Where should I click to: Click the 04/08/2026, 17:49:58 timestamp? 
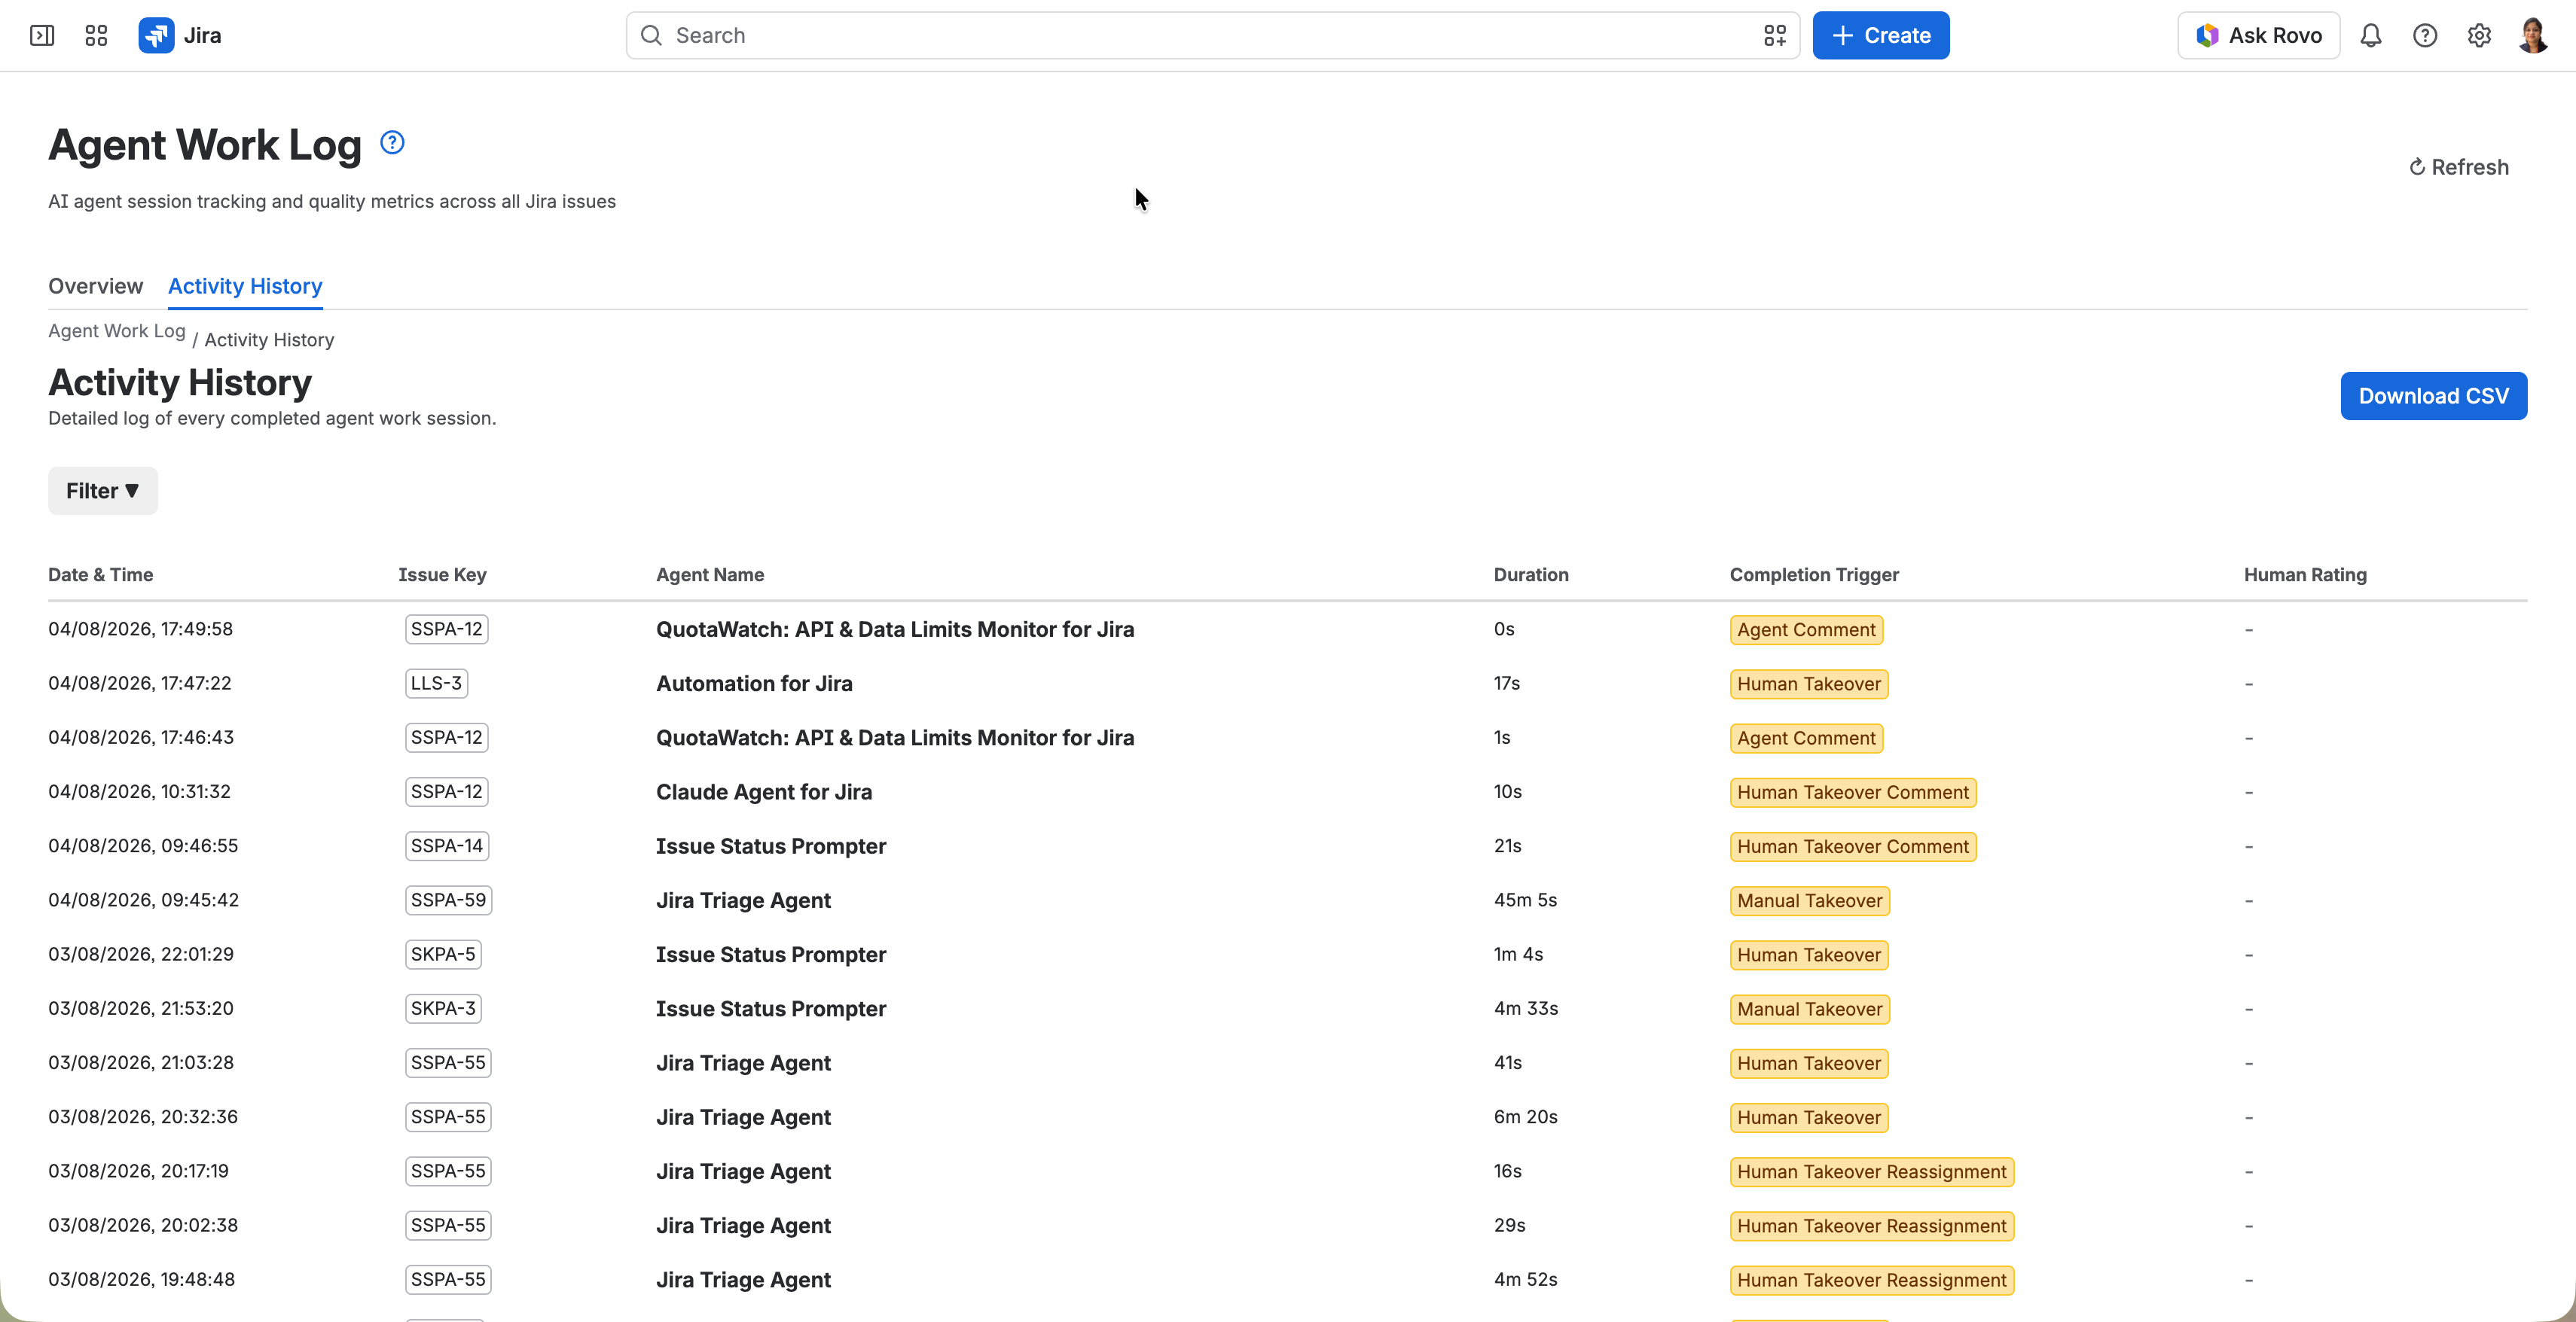(140, 629)
